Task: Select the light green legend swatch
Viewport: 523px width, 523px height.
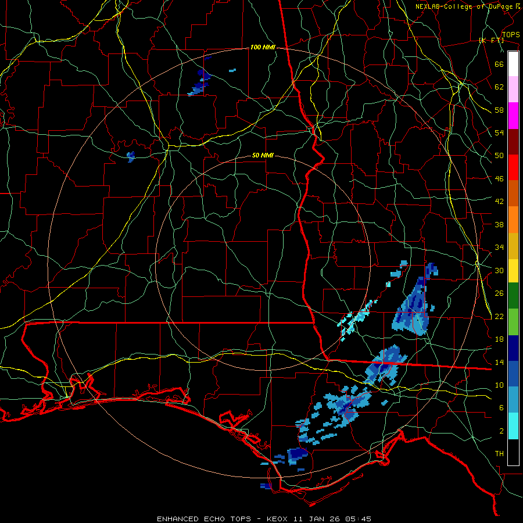Action: 513,322
